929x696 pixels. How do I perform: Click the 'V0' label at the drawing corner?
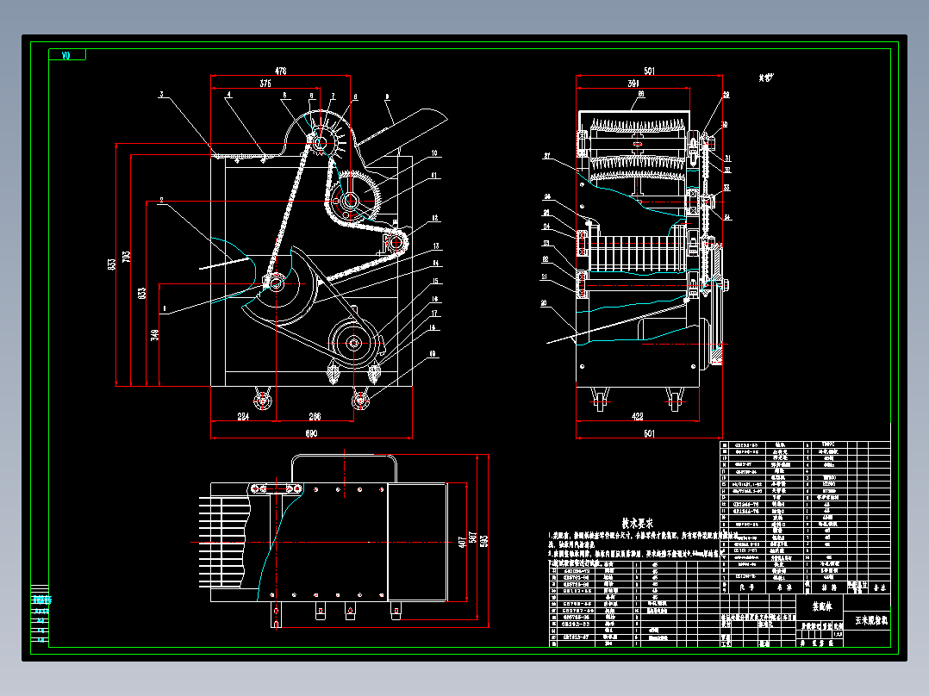[x=65, y=55]
